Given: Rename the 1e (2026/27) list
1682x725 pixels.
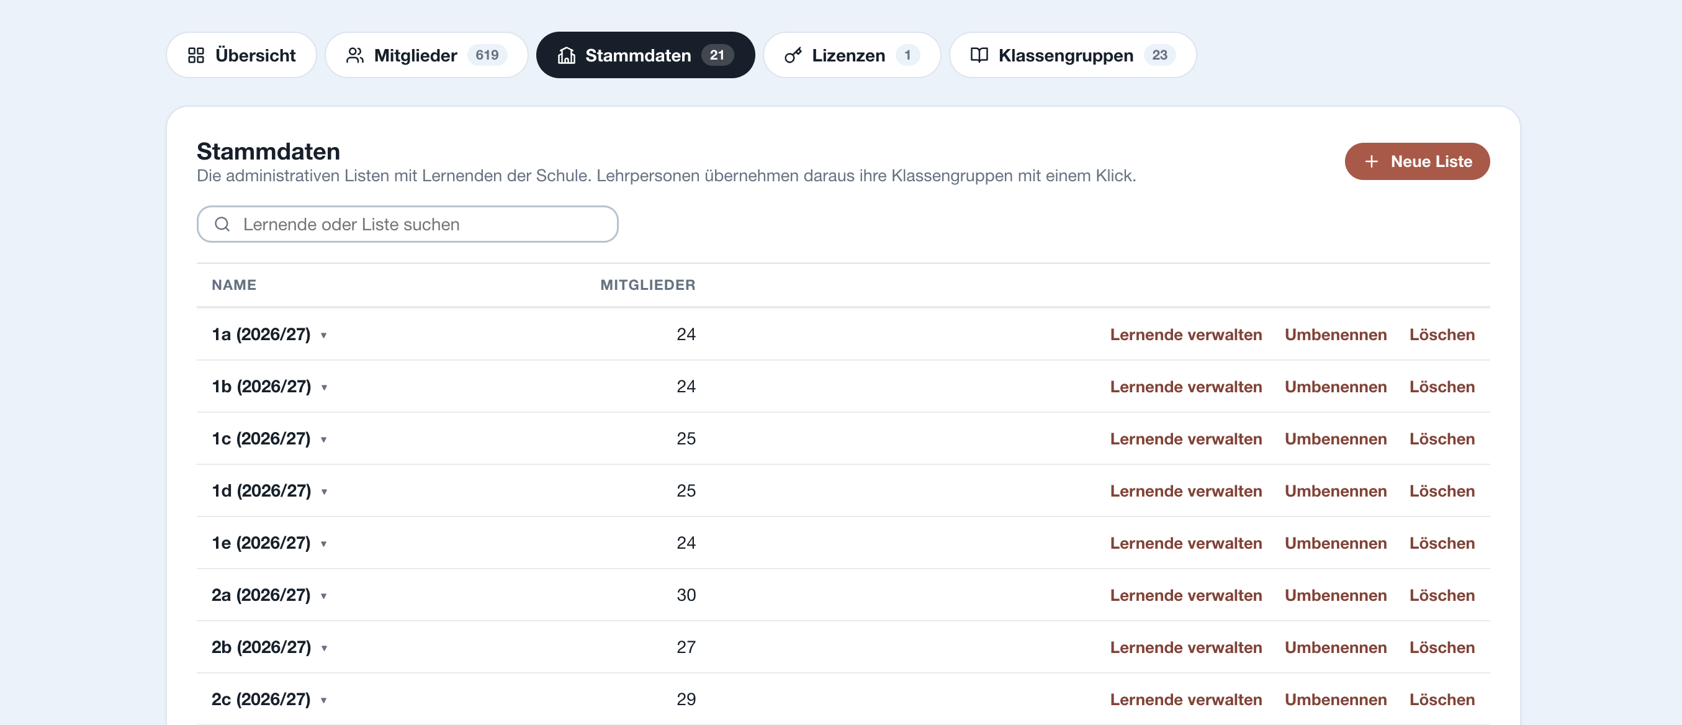Looking at the screenshot, I should click(x=1335, y=543).
